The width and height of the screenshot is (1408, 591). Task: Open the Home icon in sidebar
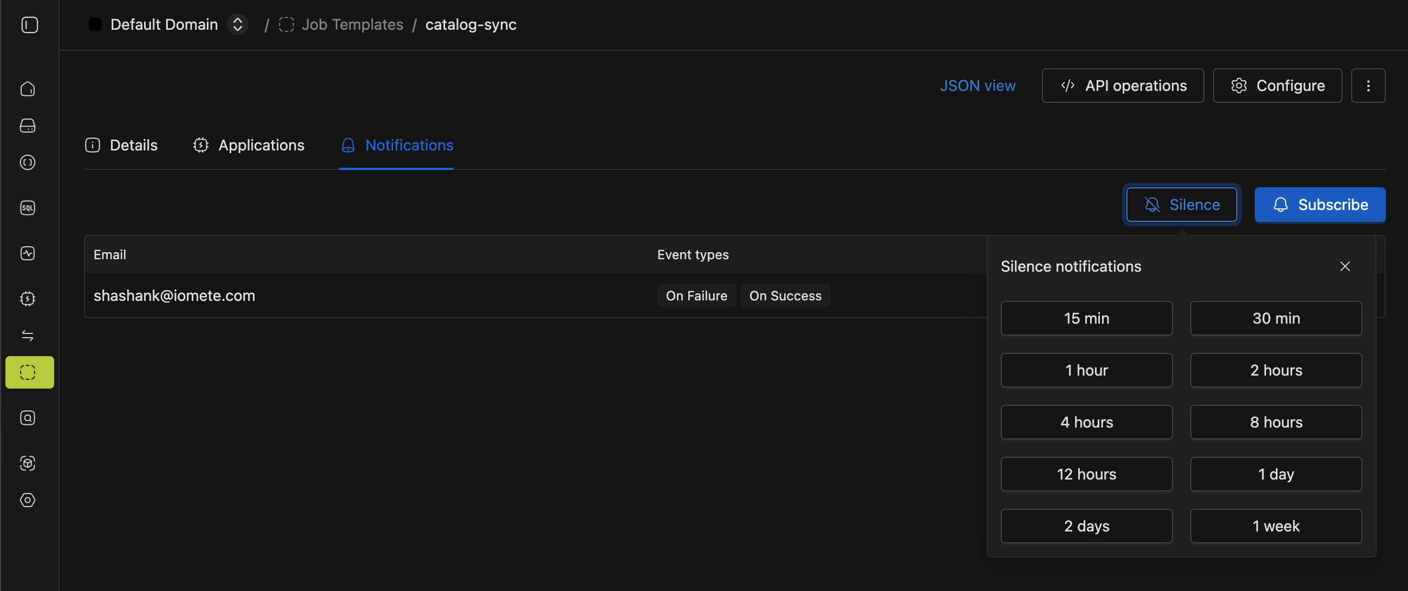tap(28, 89)
